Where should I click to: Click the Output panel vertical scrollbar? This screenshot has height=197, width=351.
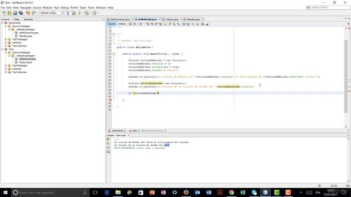(x=348, y=160)
